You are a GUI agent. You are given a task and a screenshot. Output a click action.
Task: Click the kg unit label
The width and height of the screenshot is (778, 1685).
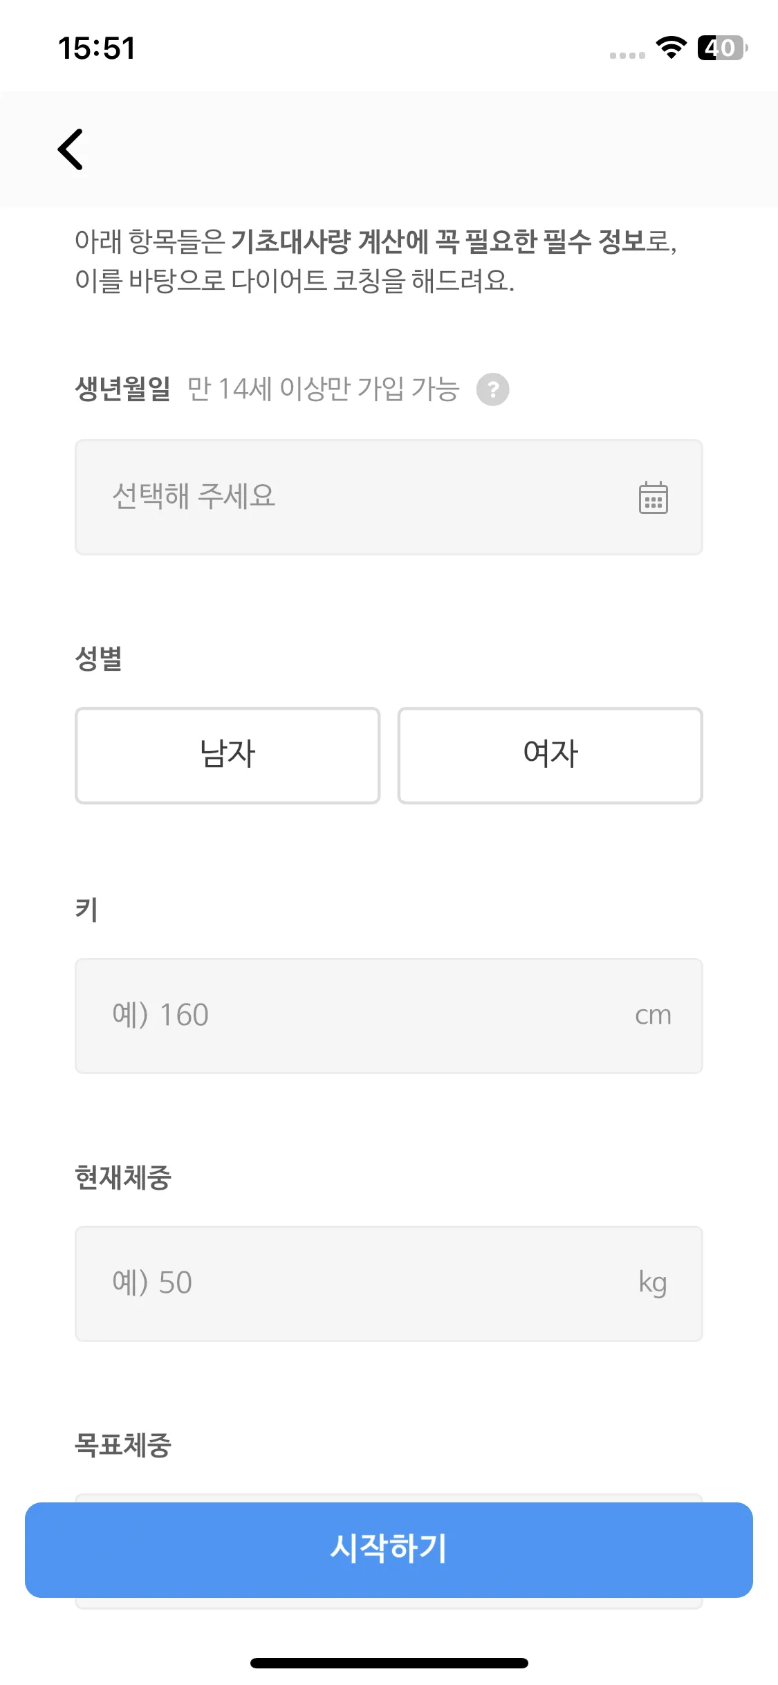click(653, 1283)
